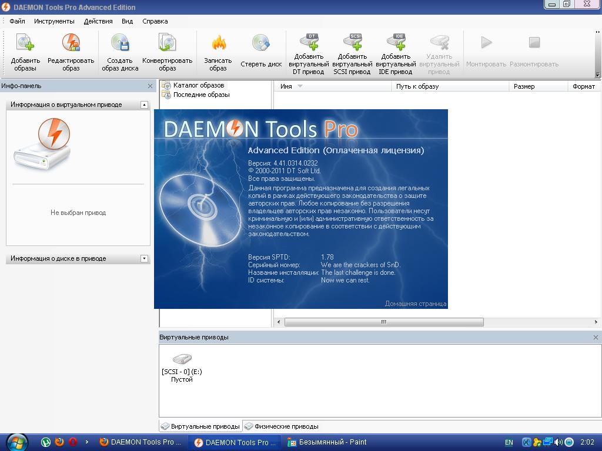Screen dimensions: 602x451
Task: Collapse the virtual drive information section
Action: tap(144, 105)
